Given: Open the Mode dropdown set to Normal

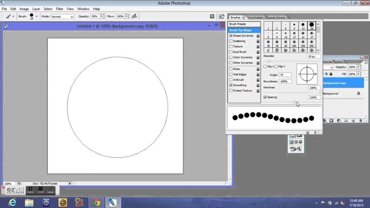Looking at the screenshot, I should point(62,17).
